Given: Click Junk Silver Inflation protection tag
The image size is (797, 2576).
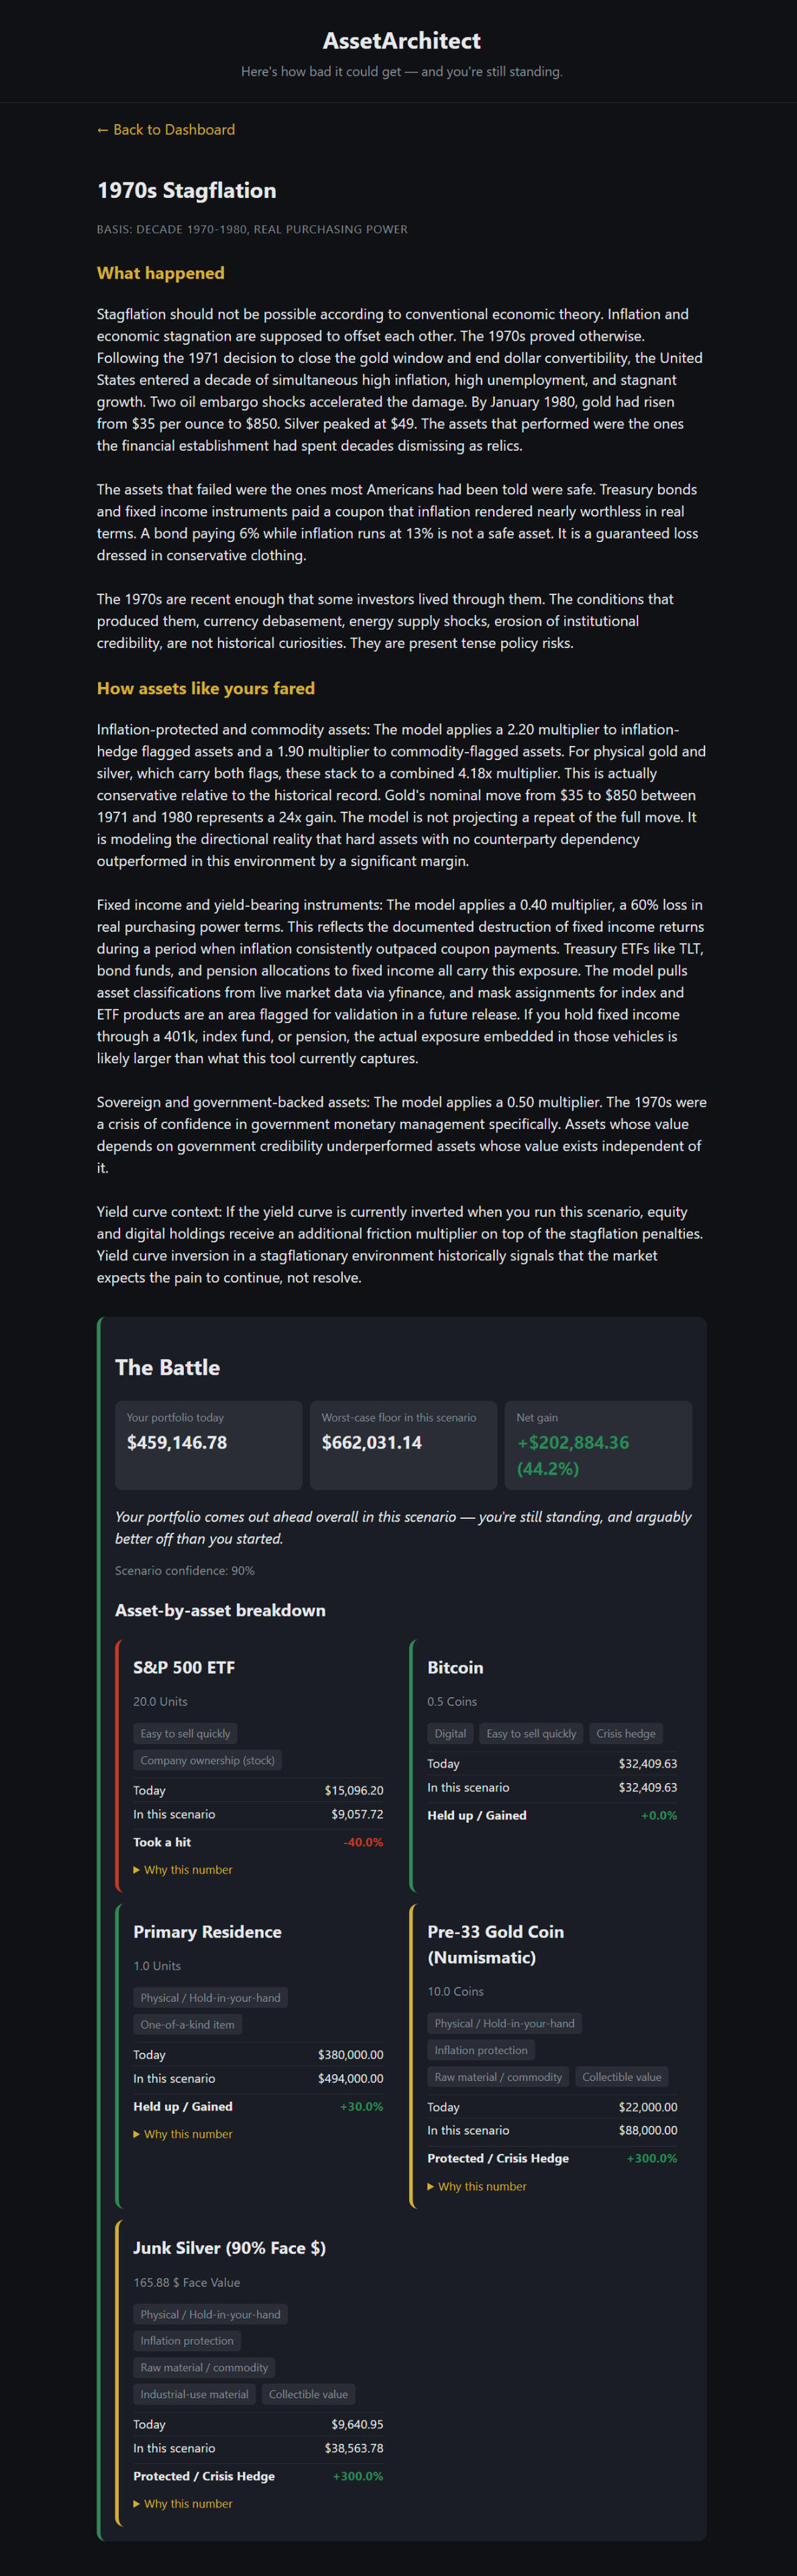Looking at the screenshot, I should tap(187, 2340).
